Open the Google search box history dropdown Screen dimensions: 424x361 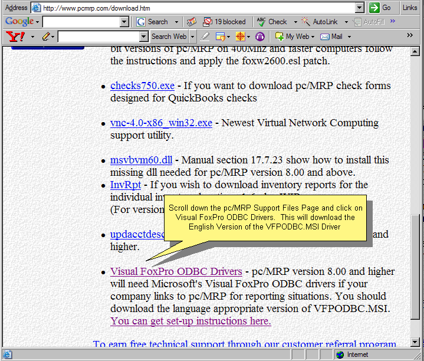pos(124,22)
